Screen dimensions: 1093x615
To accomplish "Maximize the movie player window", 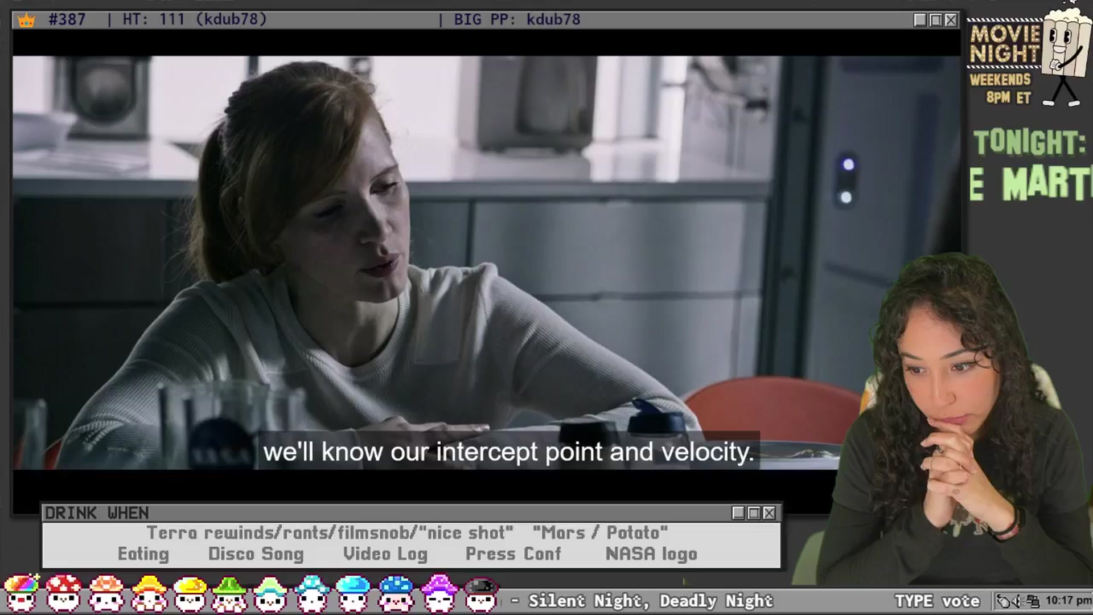I will click(x=935, y=20).
